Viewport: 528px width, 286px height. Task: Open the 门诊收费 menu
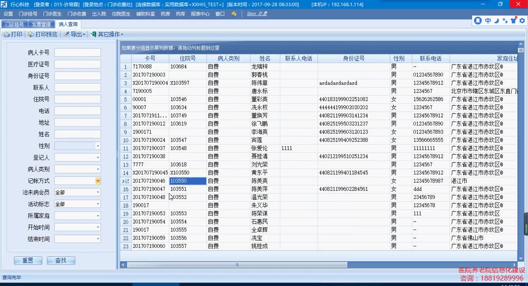(76, 14)
